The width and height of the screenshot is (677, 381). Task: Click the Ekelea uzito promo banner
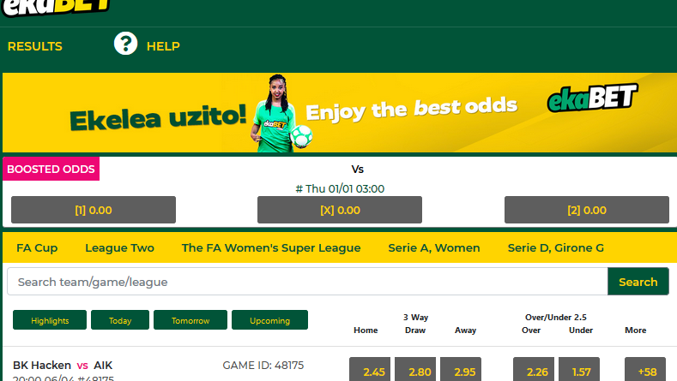pos(340,112)
